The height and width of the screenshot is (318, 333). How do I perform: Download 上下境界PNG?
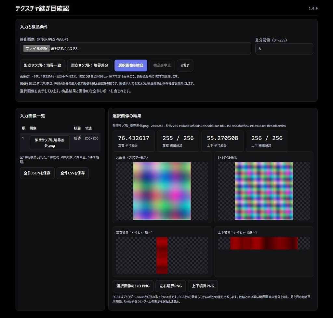(x=203, y=286)
